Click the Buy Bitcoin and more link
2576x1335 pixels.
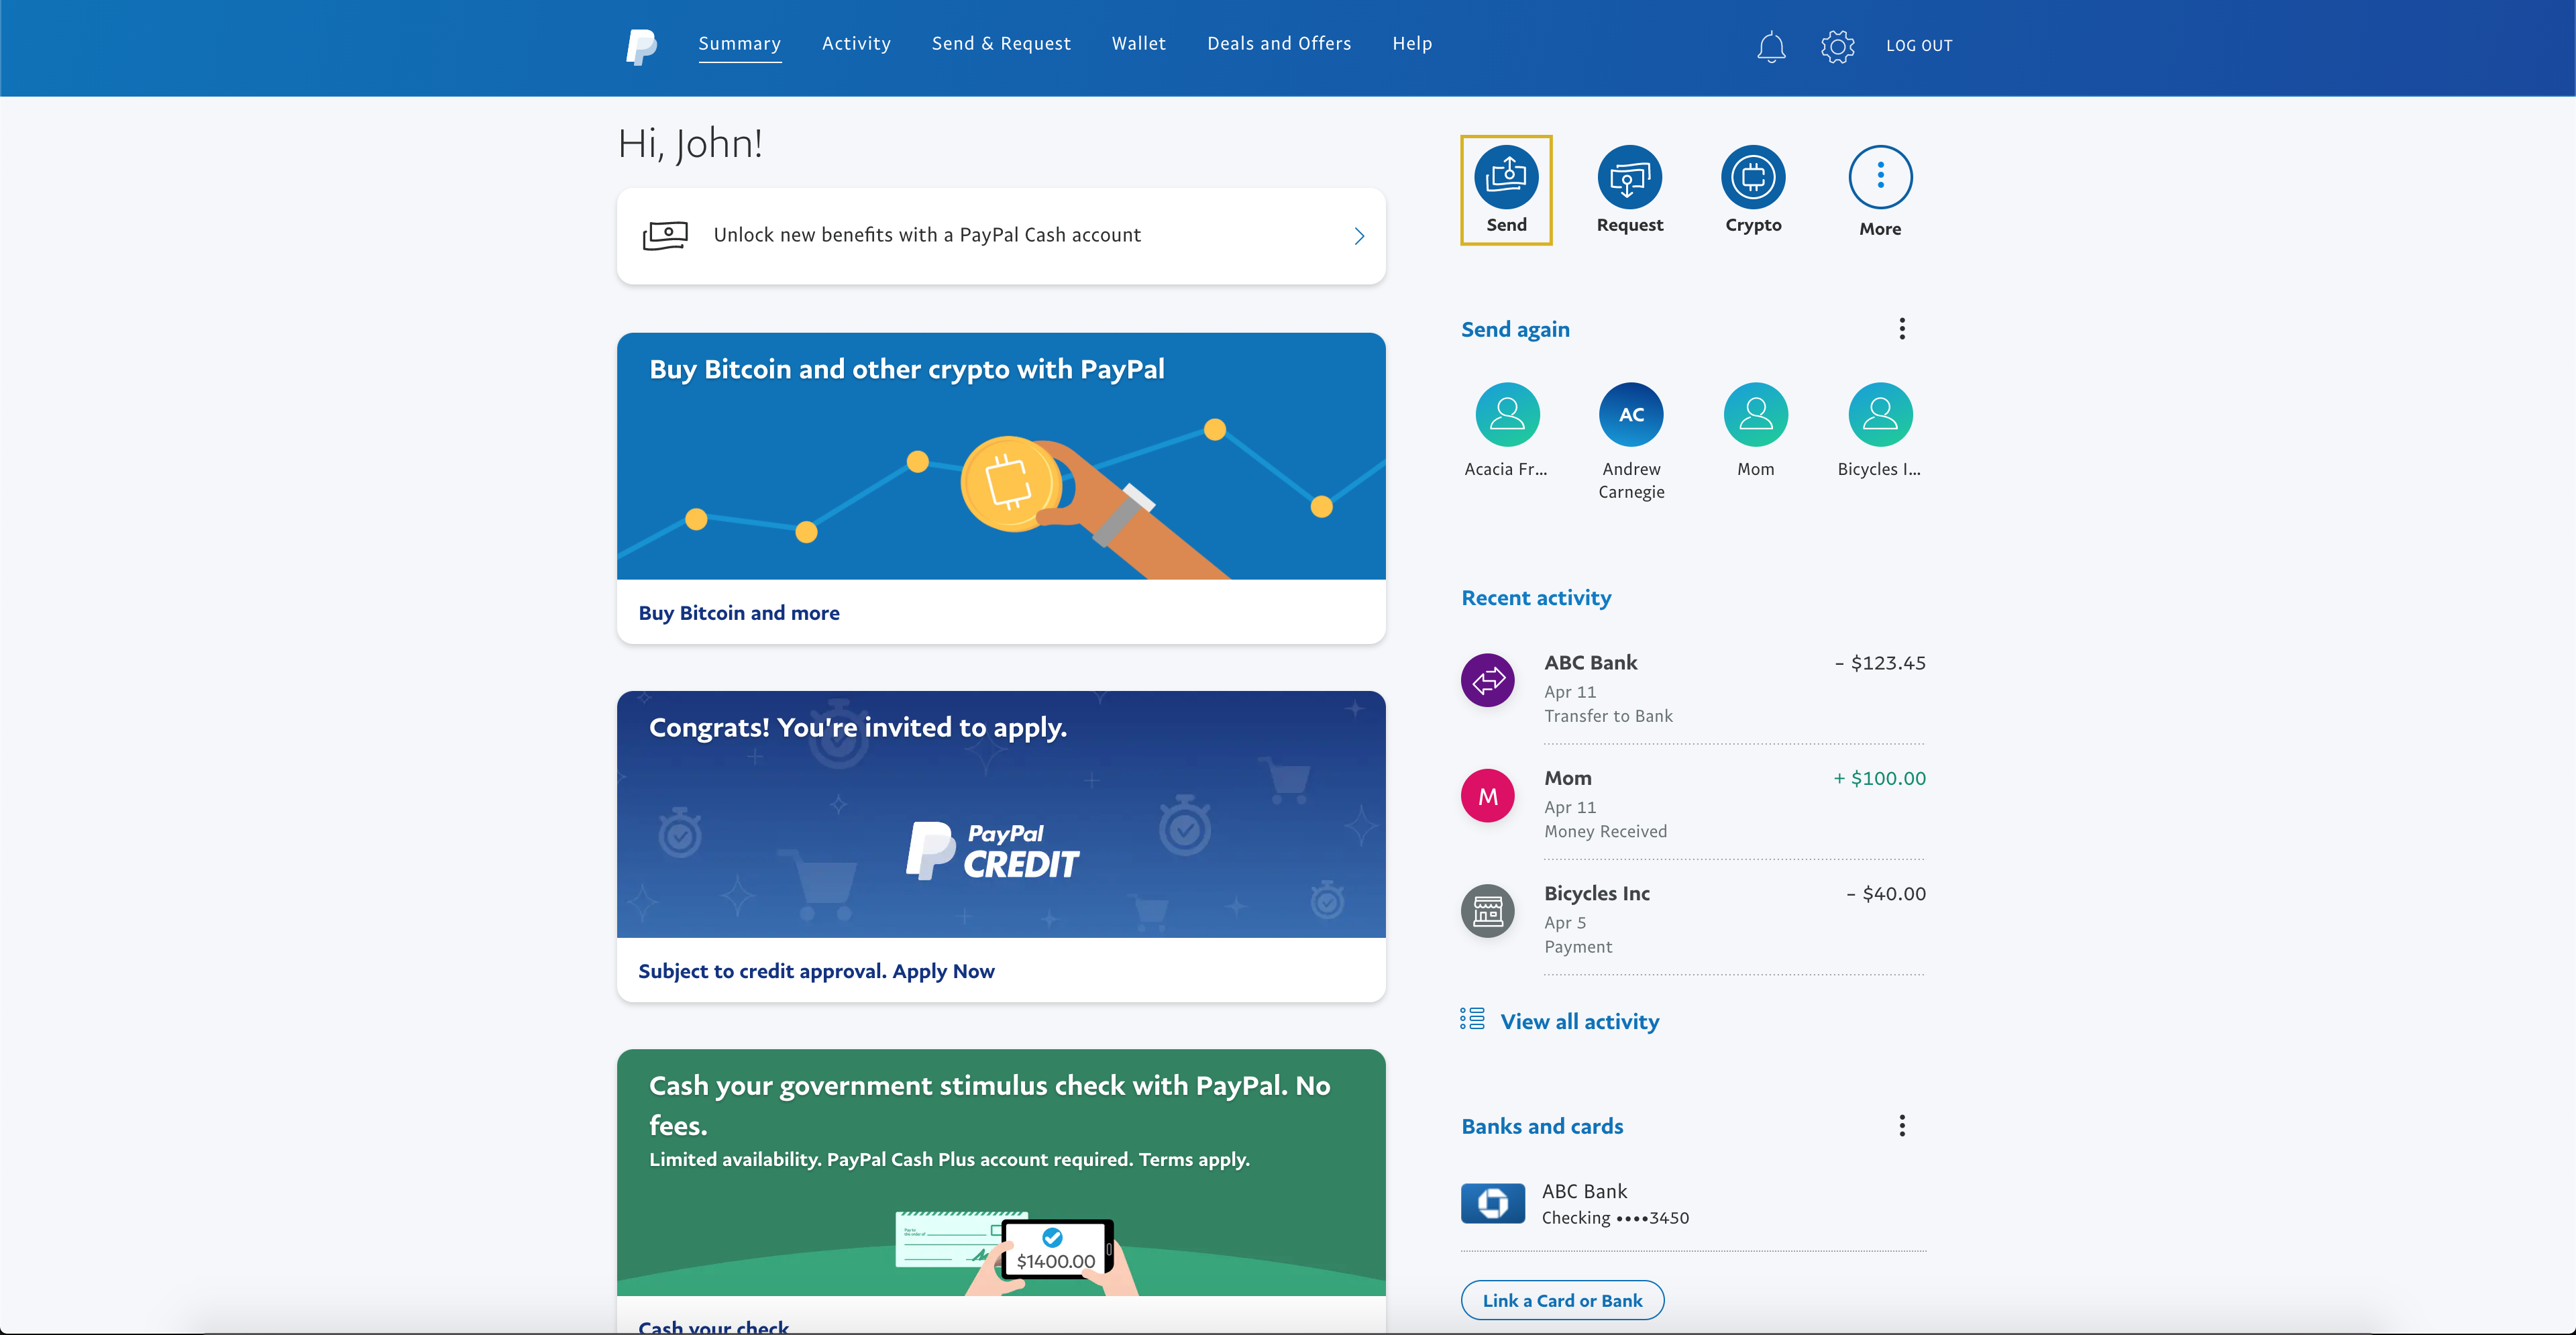737,611
